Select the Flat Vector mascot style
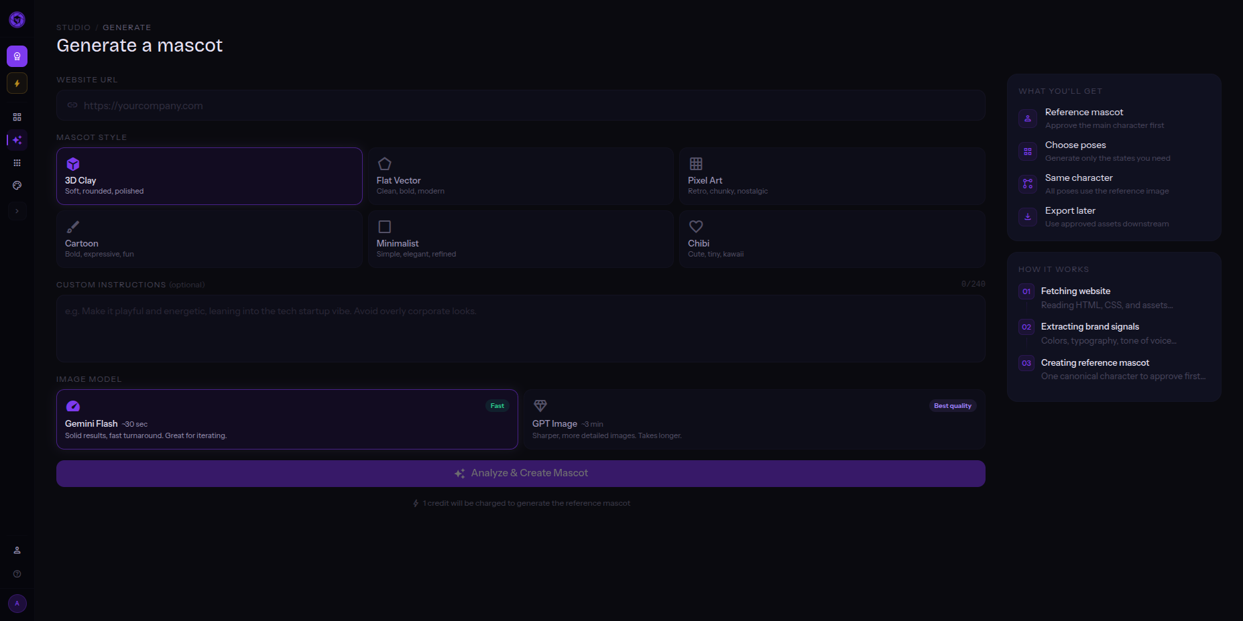This screenshot has height=621, width=1243. point(520,176)
